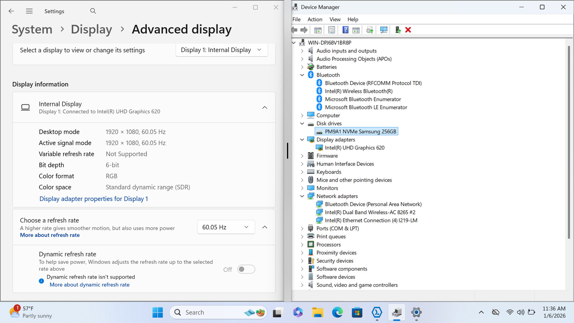This screenshot has width=574, height=323.
Task: Show hidden icons in the system tray
Action: tap(481, 312)
